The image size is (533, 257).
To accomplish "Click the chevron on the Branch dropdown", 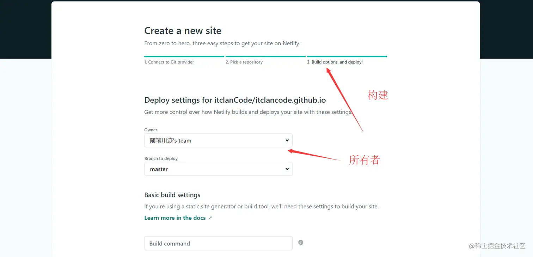I will pyautogui.click(x=287, y=169).
